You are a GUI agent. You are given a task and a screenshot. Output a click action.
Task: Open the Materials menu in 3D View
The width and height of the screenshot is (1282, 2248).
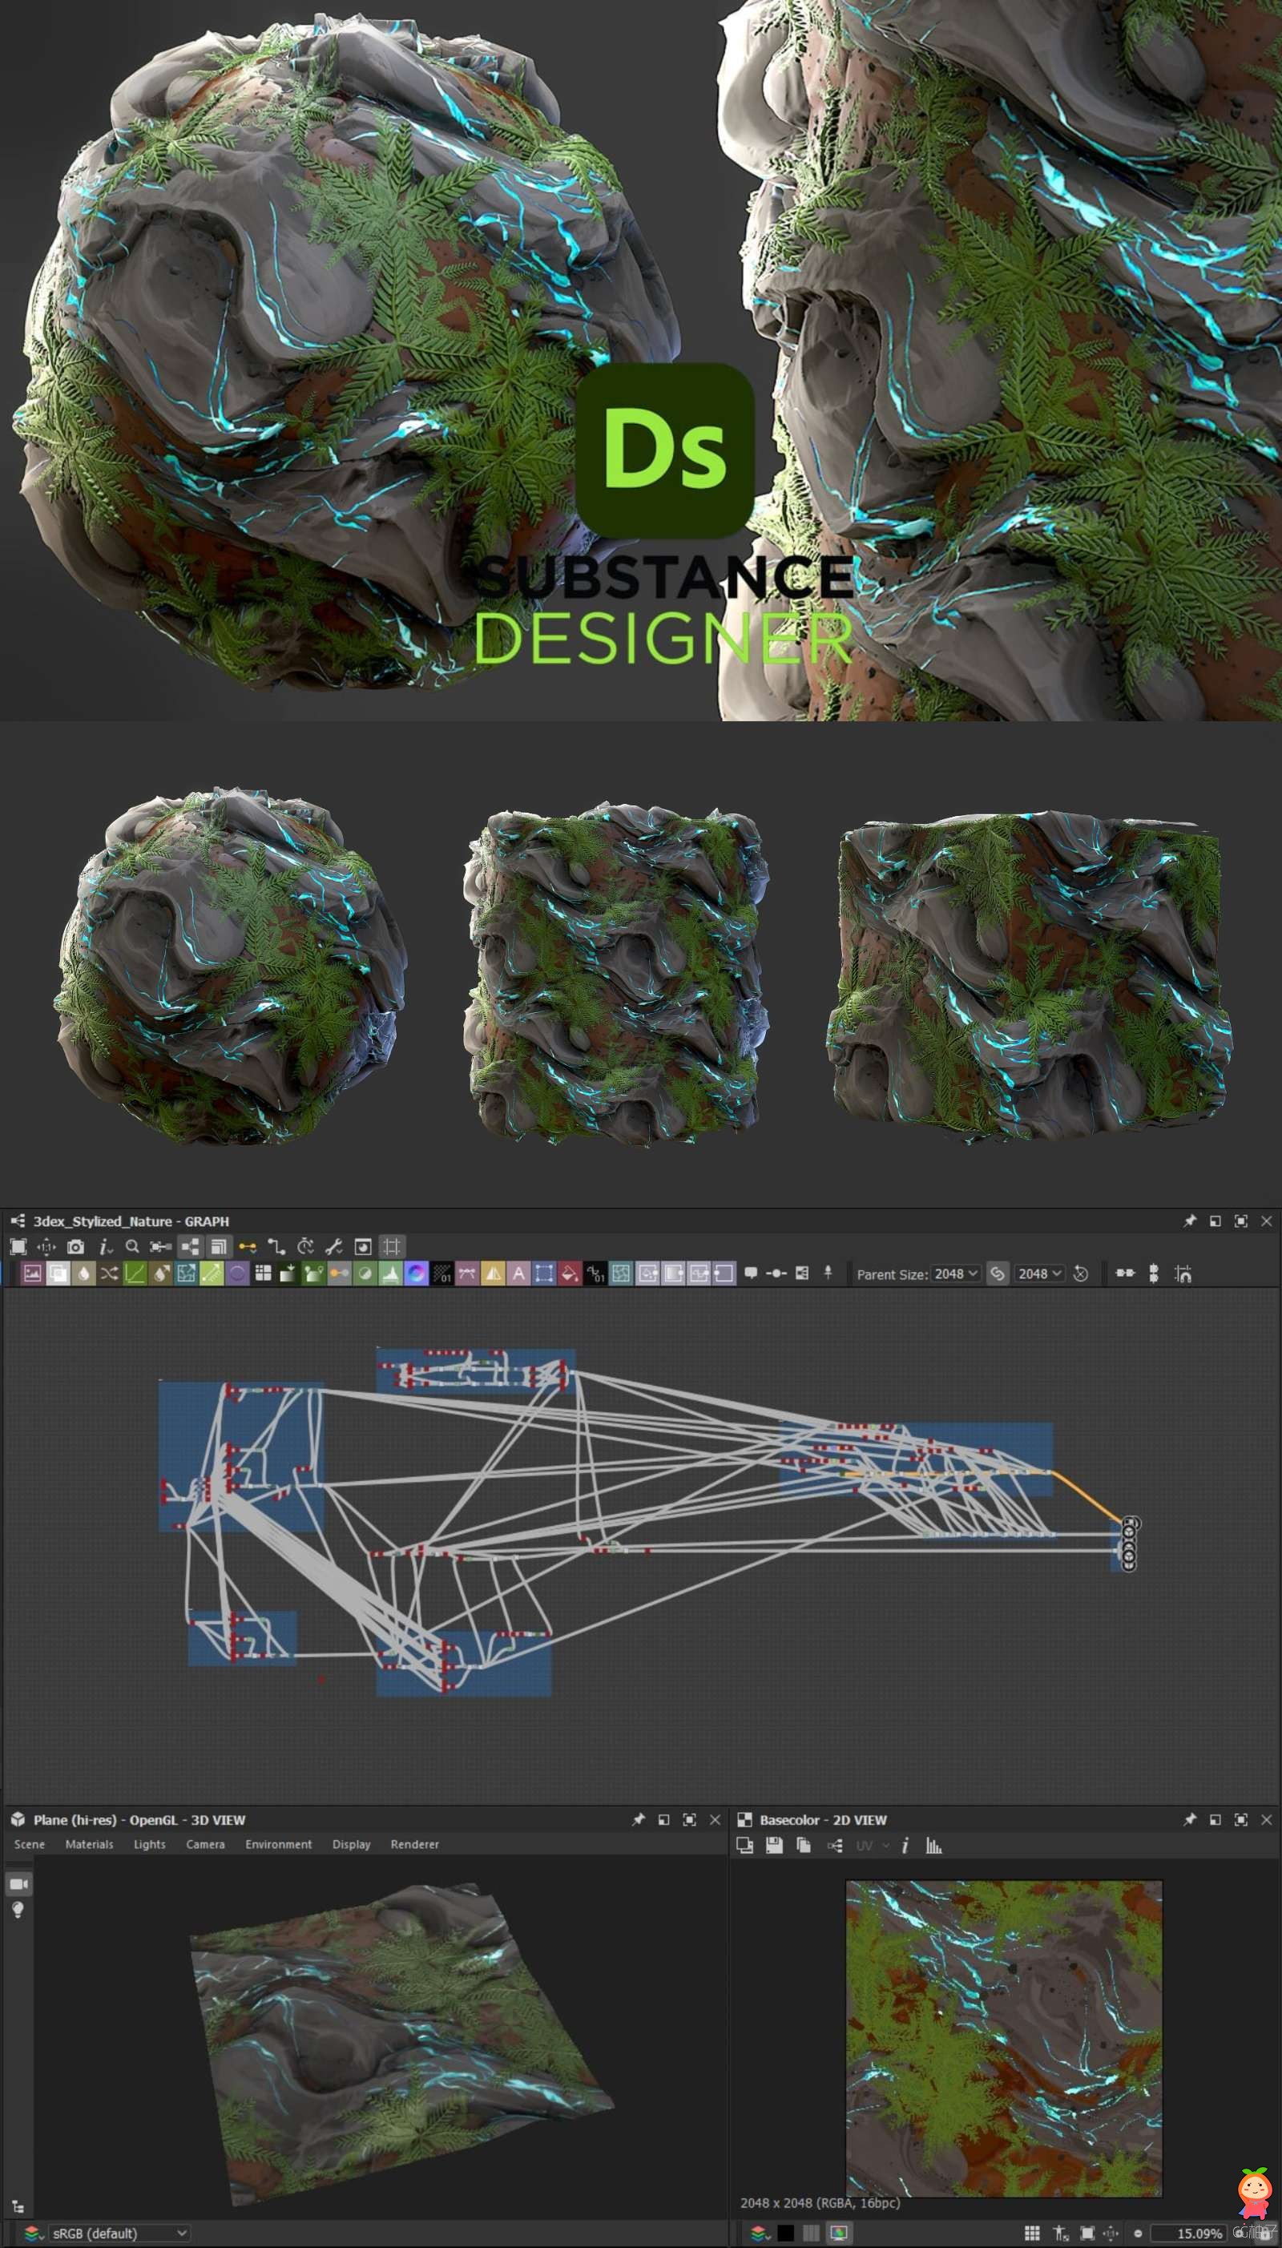[x=89, y=1844]
